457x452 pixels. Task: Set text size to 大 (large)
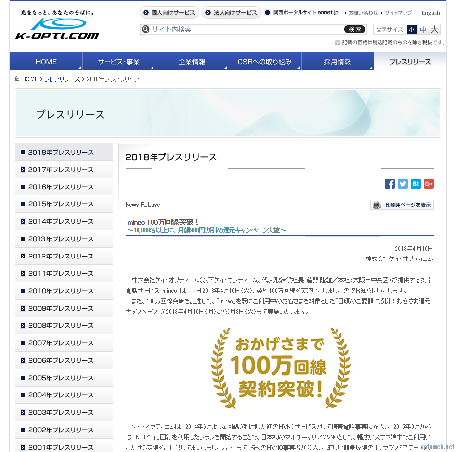coord(434,29)
